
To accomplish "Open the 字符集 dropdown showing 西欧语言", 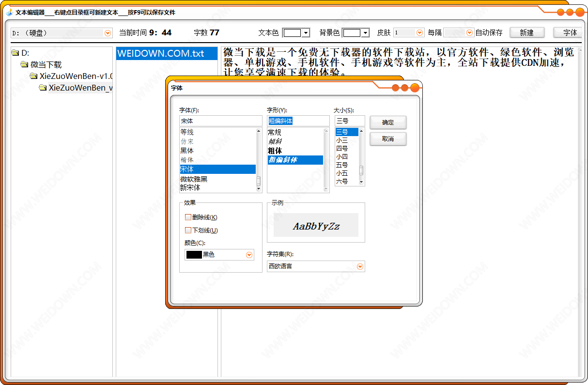I will click(x=360, y=266).
